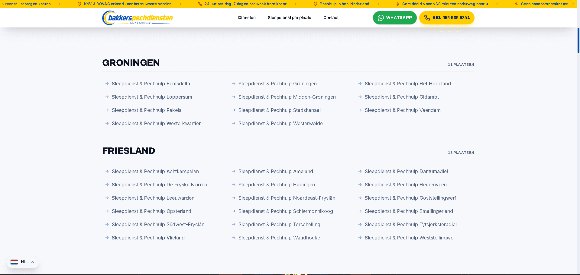Click the shield icon beside KNV & BOVAG
580x275 pixels.
(79, 4)
